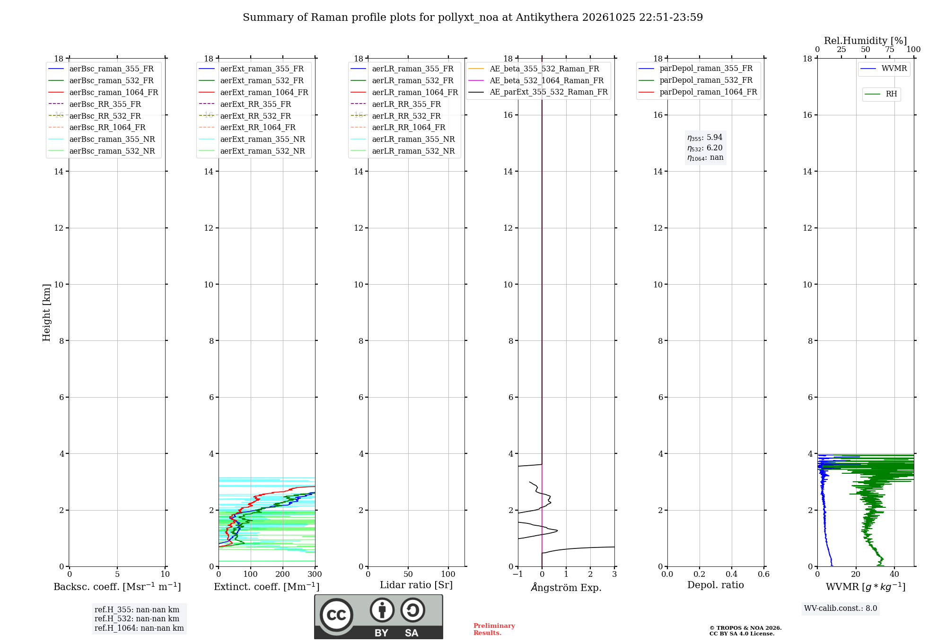Click the ref.H_355 nan-nan km text

click(137, 610)
